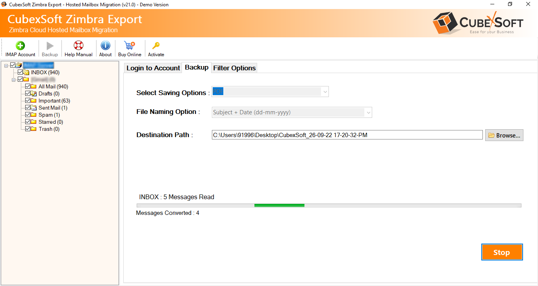
Task: Click the CubexSoft logo in header
Action: [478, 22]
